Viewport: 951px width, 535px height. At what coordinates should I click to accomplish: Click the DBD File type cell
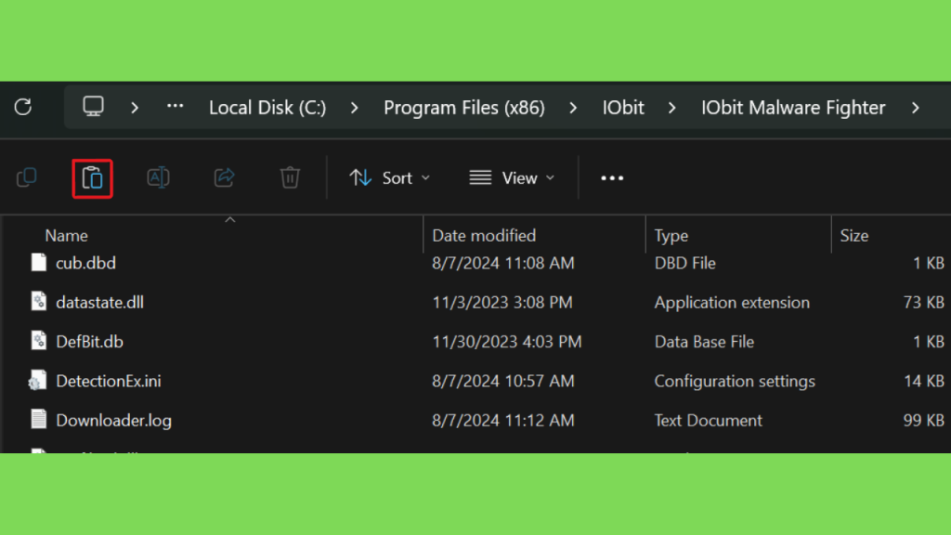coord(685,263)
